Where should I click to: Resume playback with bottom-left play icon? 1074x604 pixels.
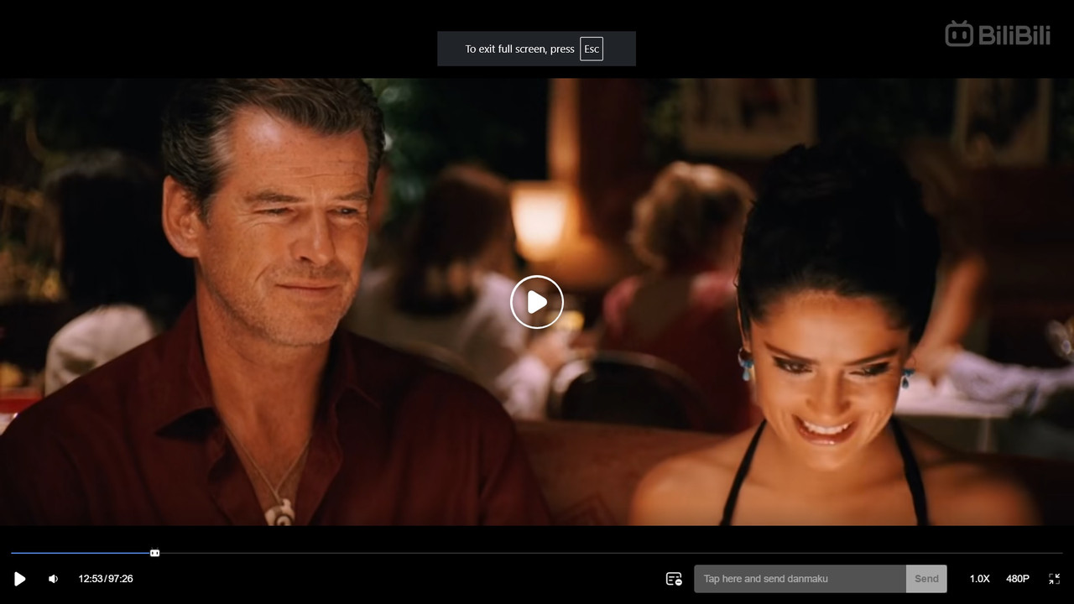coord(20,579)
